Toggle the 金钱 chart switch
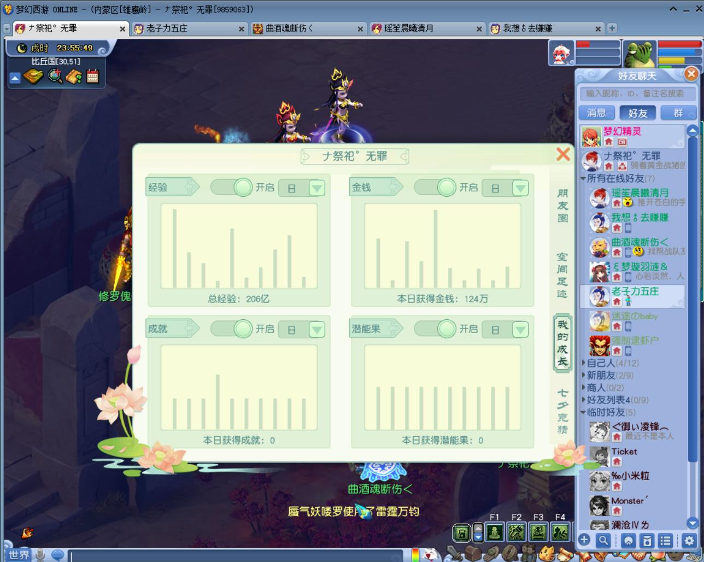Viewport: 704px width, 562px height. tap(435, 188)
